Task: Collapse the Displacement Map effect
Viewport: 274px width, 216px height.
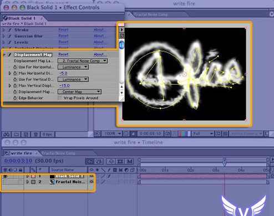Action: (4, 55)
